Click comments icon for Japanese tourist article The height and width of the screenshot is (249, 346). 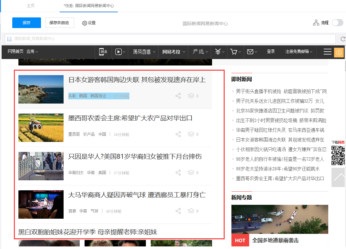pyautogui.click(x=191, y=96)
